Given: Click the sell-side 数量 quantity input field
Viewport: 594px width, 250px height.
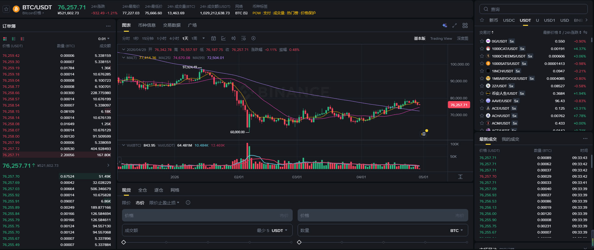Looking at the screenshot, I should coord(383,230).
